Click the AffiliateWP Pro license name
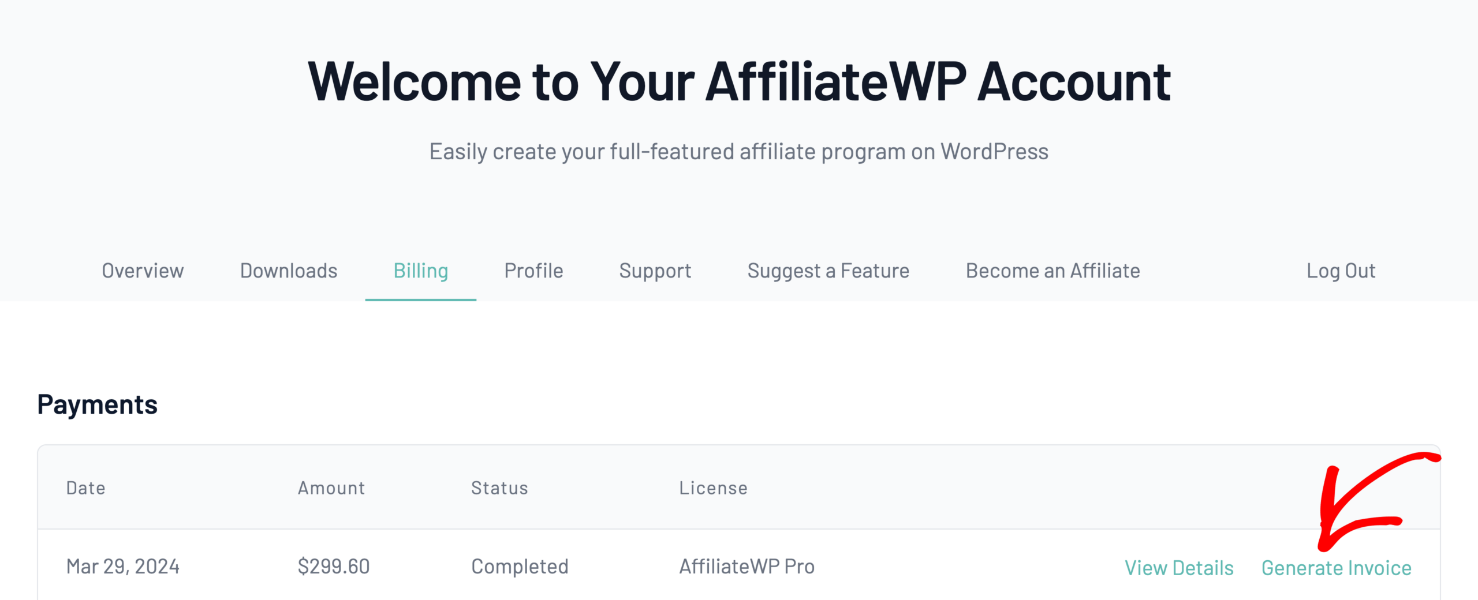The width and height of the screenshot is (1478, 600). (x=747, y=567)
